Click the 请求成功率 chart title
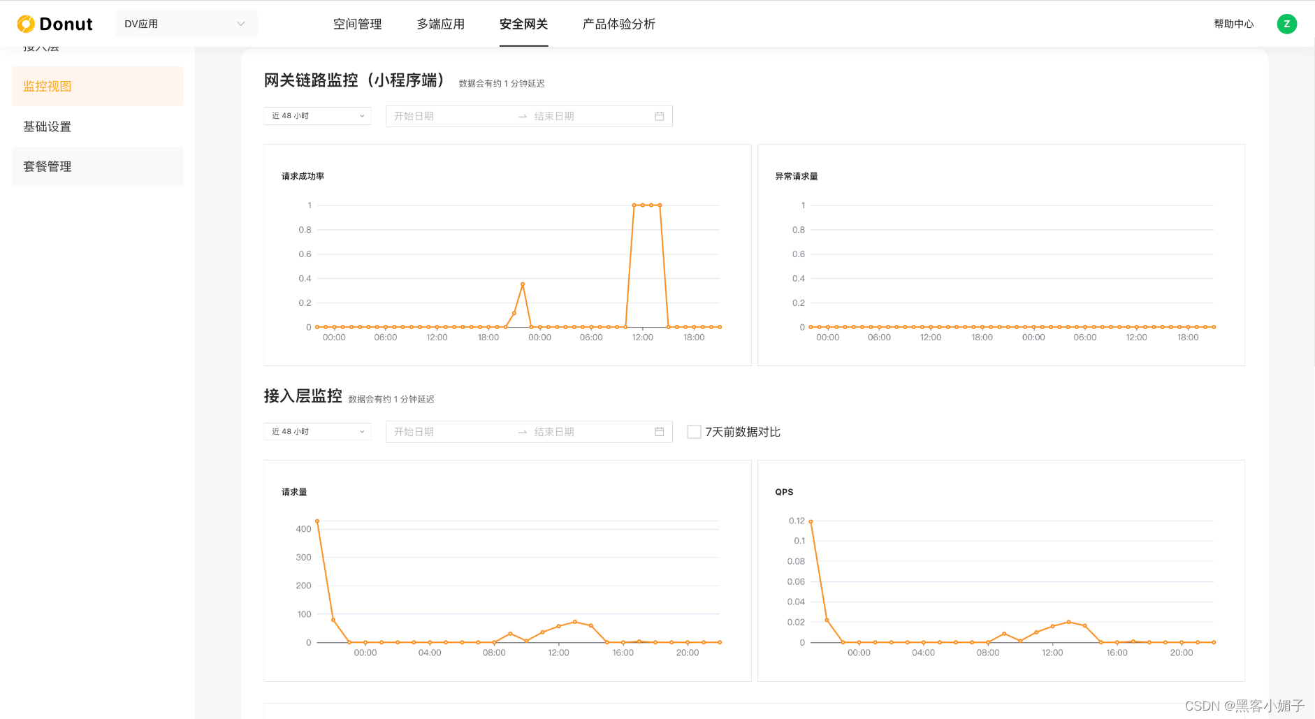 coord(303,176)
